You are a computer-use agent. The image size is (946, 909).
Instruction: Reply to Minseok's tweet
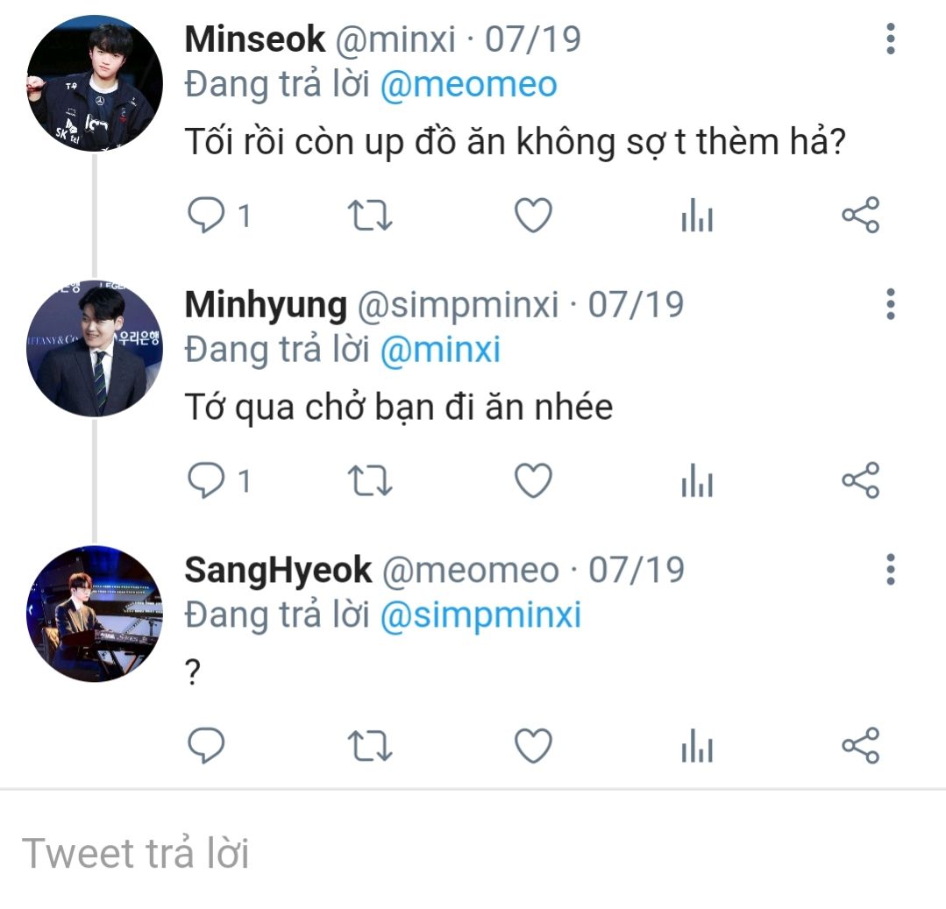point(207,216)
